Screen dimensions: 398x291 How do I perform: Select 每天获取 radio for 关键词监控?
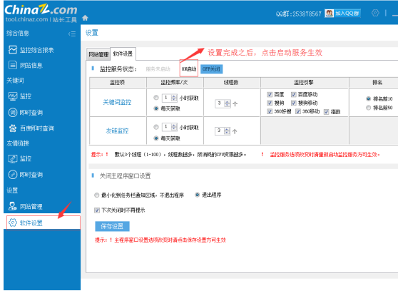(156, 108)
